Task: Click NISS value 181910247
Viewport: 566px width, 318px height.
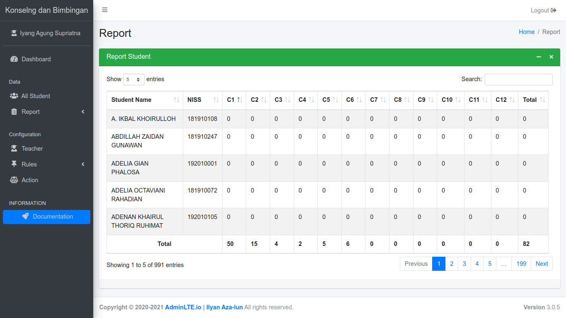Action: coord(202,137)
